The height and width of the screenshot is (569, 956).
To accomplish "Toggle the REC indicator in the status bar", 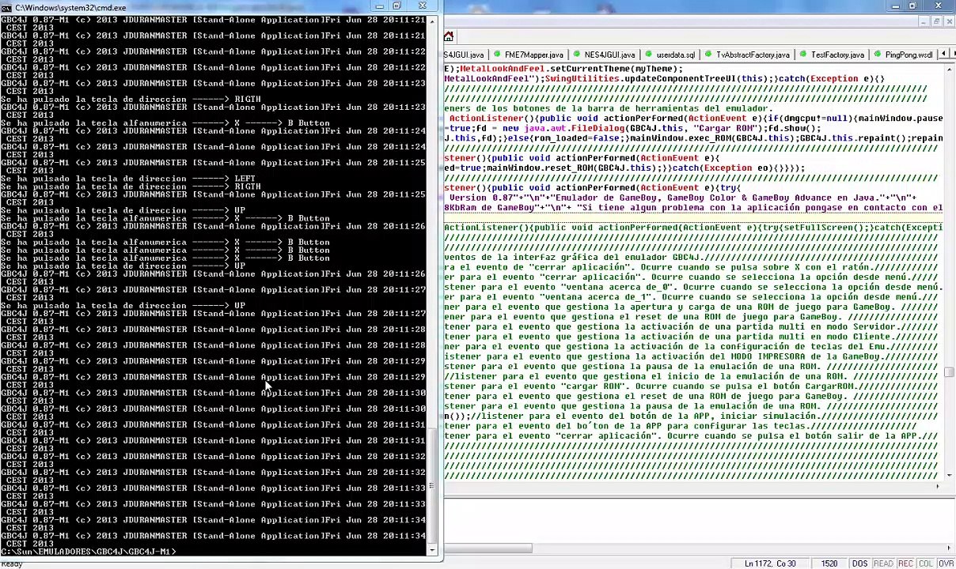I will pos(905,563).
